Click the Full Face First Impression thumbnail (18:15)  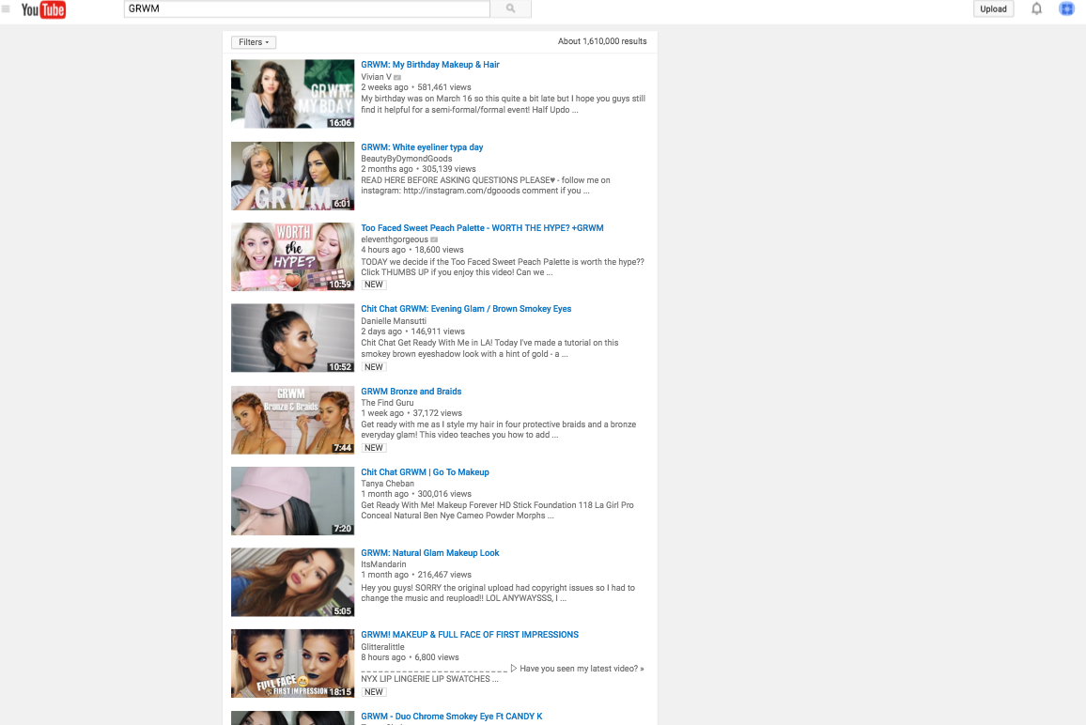[292, 663]
